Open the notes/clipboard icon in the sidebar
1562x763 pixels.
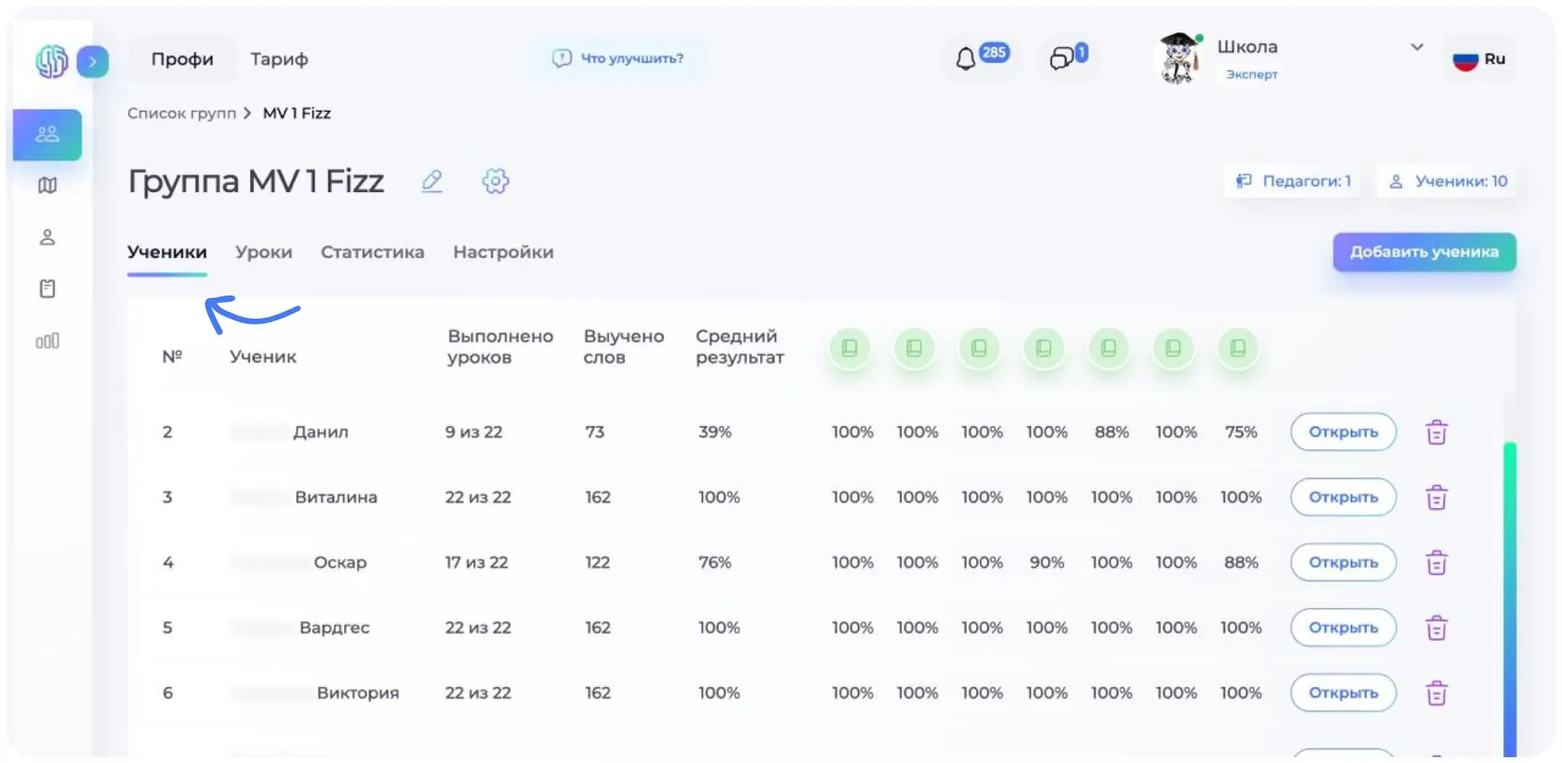coord(46,288)
